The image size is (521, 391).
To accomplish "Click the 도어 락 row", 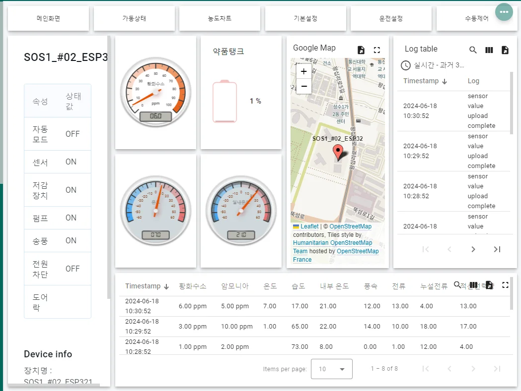I will (58, 302).
